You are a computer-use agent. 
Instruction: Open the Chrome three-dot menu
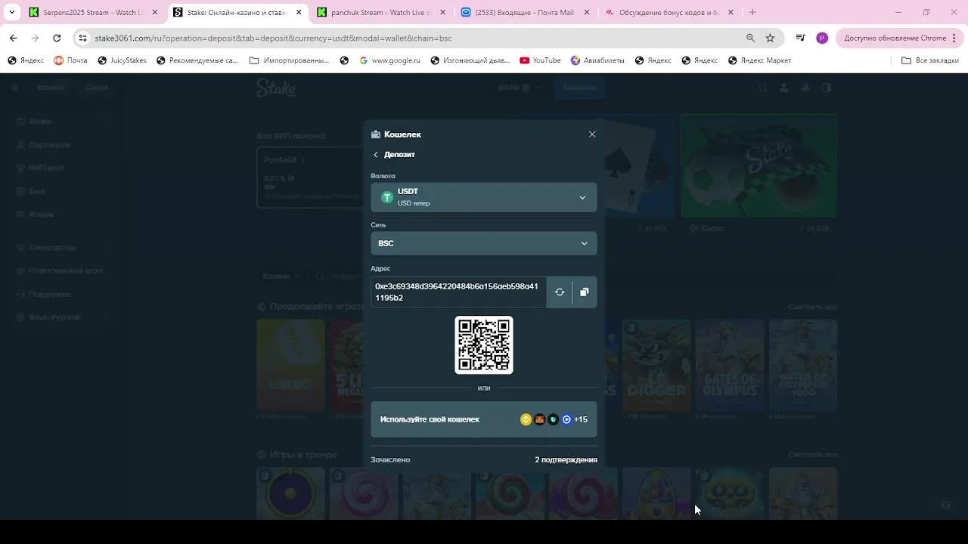(x=954, y=38)
